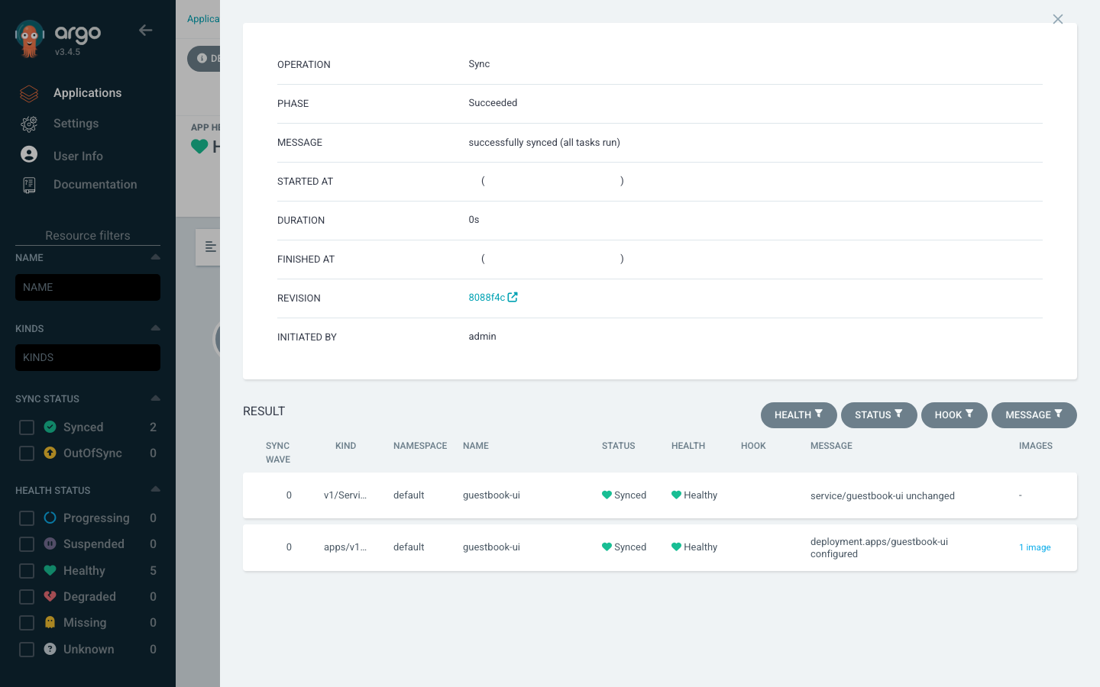Close the sync result panel

click(1058, 19)
